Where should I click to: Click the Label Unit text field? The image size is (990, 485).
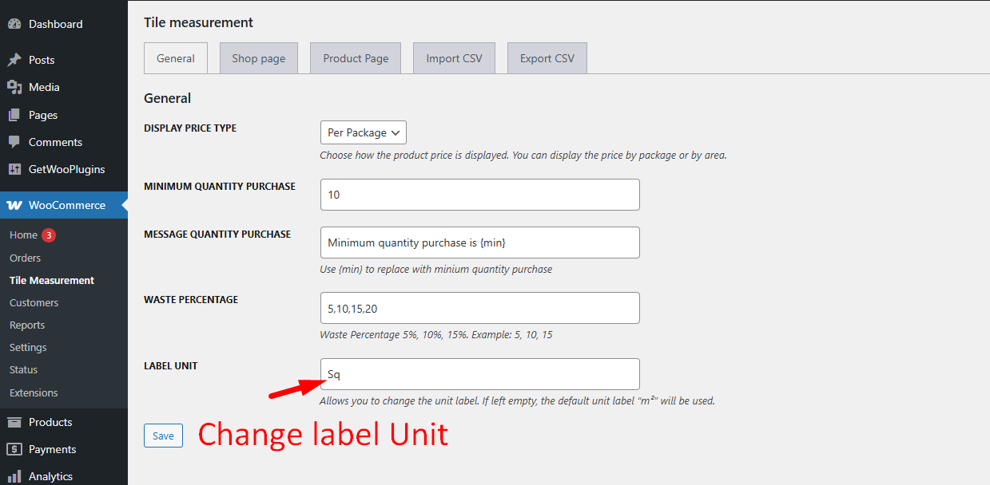click(479, 374)
